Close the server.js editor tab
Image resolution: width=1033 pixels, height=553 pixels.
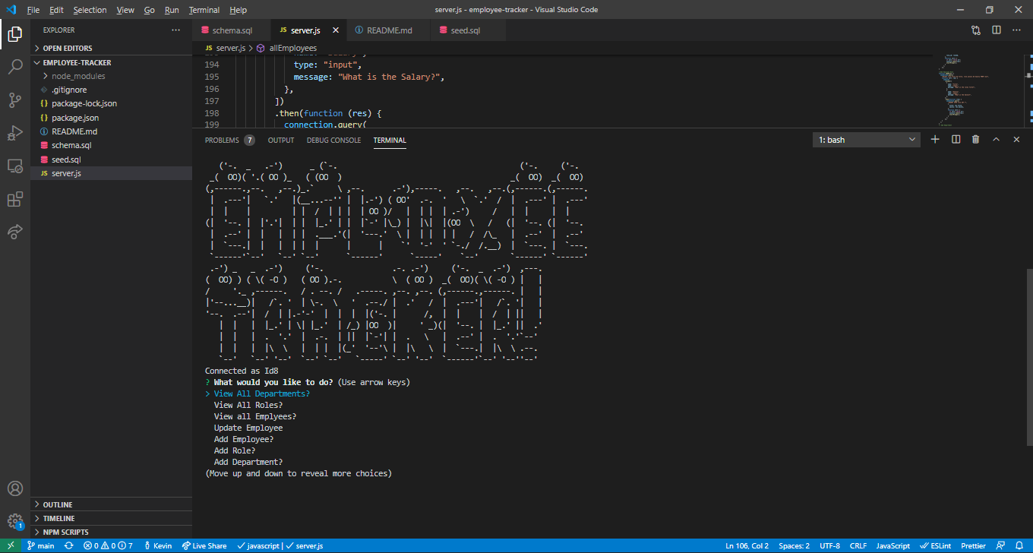click(336, 30)
